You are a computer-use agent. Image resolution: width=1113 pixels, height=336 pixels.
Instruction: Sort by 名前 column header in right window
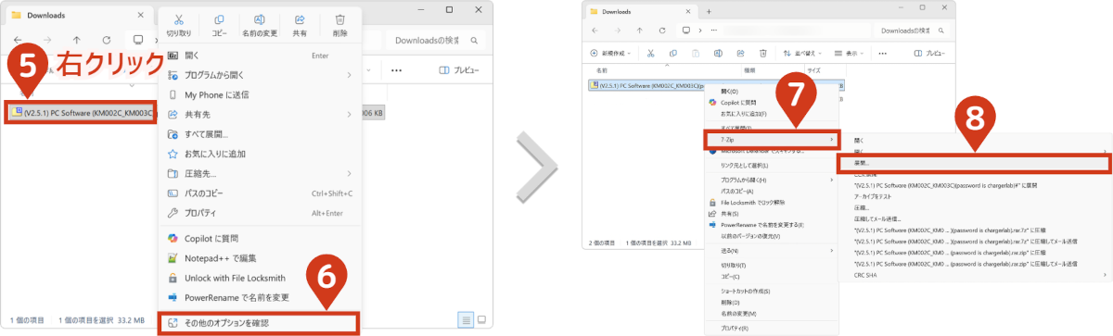click(x=602, y=69)
